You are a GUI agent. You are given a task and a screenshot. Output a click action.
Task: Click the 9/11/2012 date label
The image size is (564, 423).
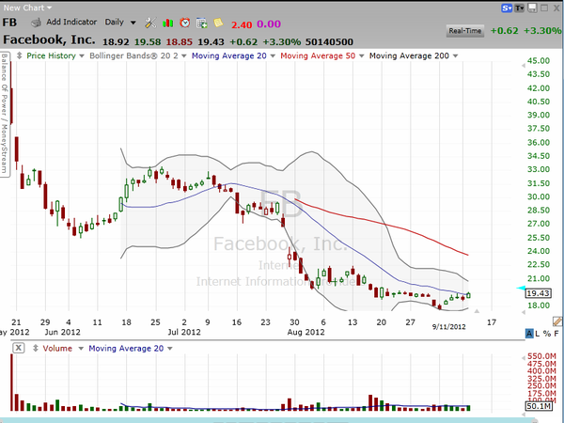click(448, 326)
